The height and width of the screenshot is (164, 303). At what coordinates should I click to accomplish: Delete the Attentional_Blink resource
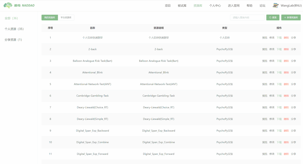pos(286,73)
